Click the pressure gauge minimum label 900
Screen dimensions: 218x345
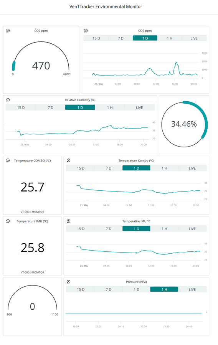(x=9, y=314)
